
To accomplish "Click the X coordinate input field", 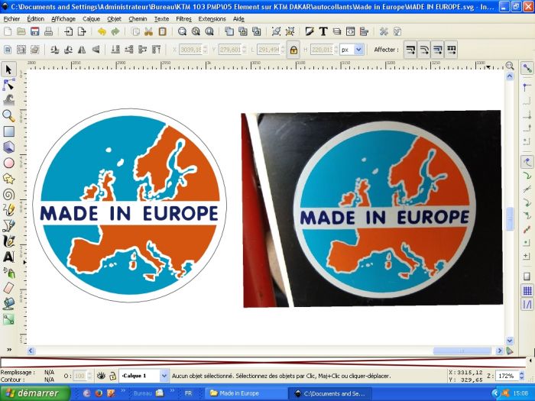I will point(190,50).
